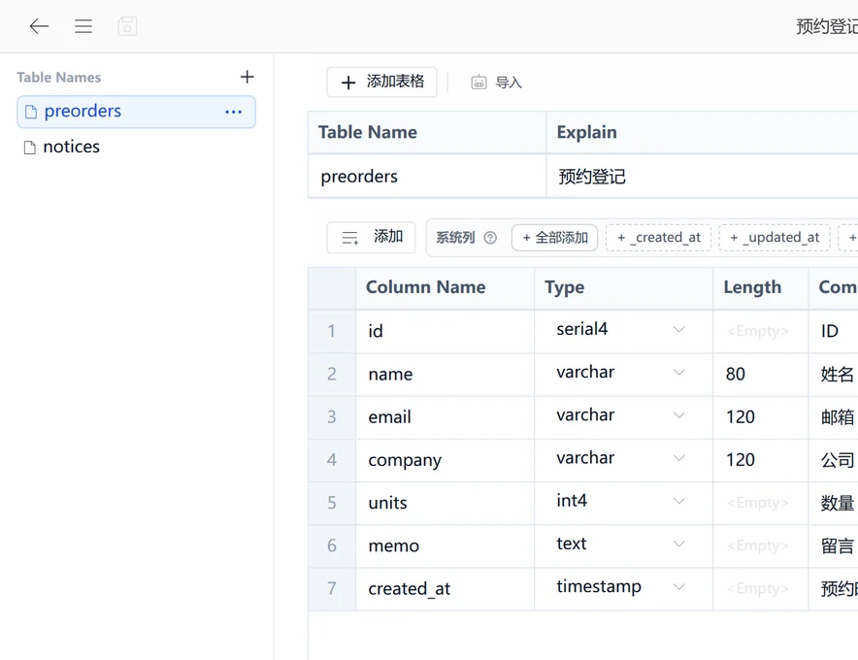This screenshot has height=660, width=858.
Task: Select the notices table in sidebar
Action: [136, 147]
